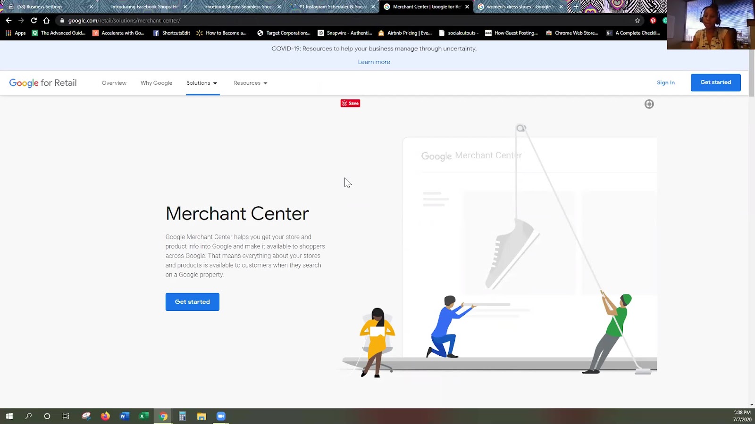This screenshot has height=424, width=755.
Task: Open File Explorer from the taskbar
Action: (201, 416)
